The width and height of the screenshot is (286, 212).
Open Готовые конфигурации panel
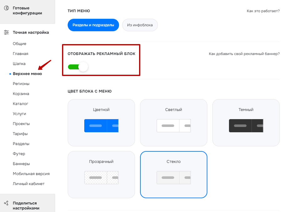[x=27, y=11]
